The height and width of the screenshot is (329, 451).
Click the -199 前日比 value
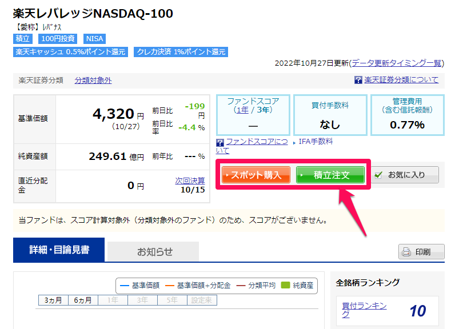pyautogui.click(x=195, y=106)
